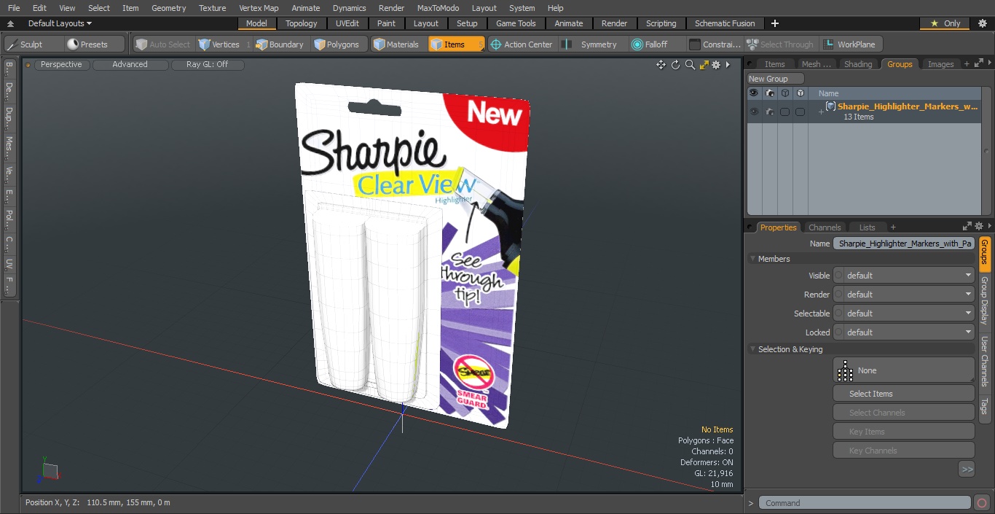This screenshot has width=995, height=514.
Task: Switch to the Channels tab
Action: (825, 227)
